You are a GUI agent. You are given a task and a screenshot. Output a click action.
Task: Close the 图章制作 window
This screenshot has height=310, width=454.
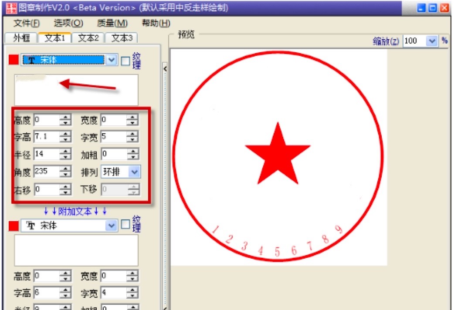[444, 8]
